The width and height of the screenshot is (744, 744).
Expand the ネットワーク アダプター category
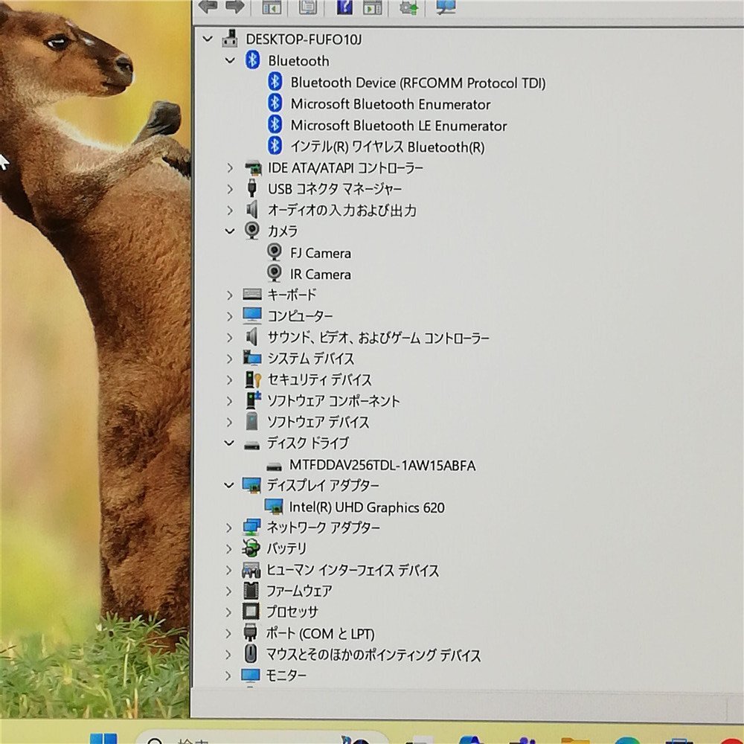(230, 527)
